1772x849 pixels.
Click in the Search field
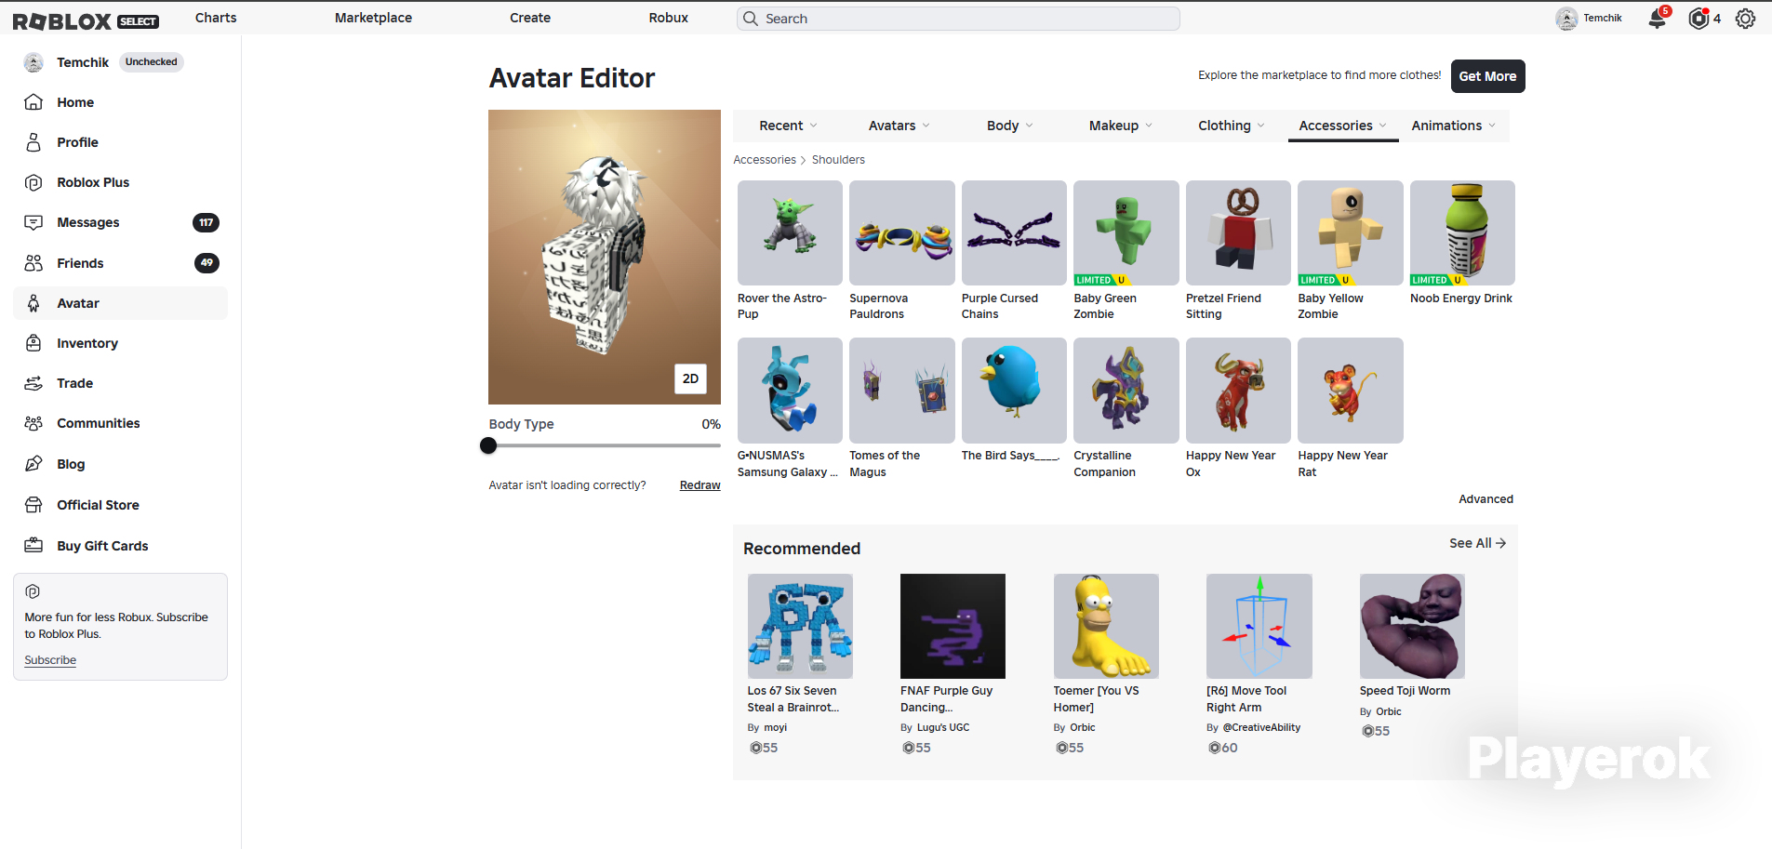[x=958, y=19]
